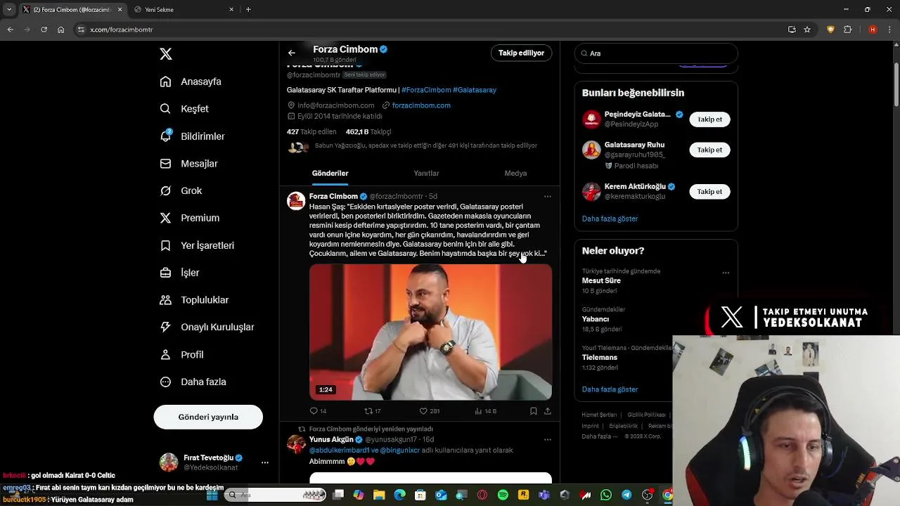Bookmark the Hasan Şaş post
The width and height of the screenshot is (900, 506).
pyautogui.click(x=533, y=411)
